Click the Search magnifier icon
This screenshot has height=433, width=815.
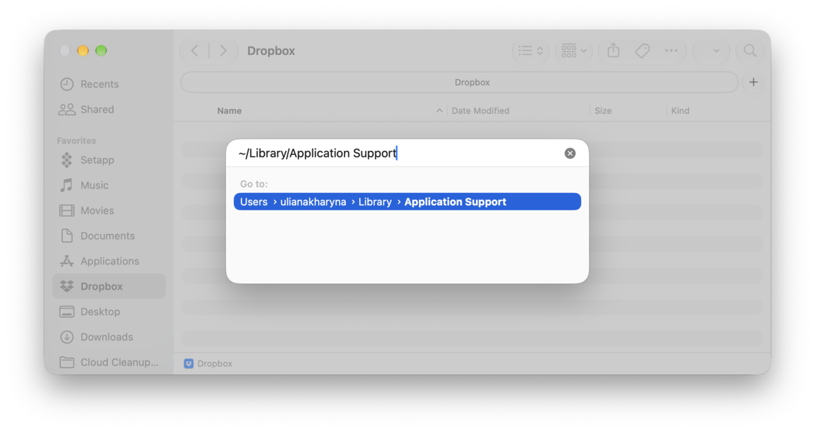pyautogui.click(x=750, y=51)
